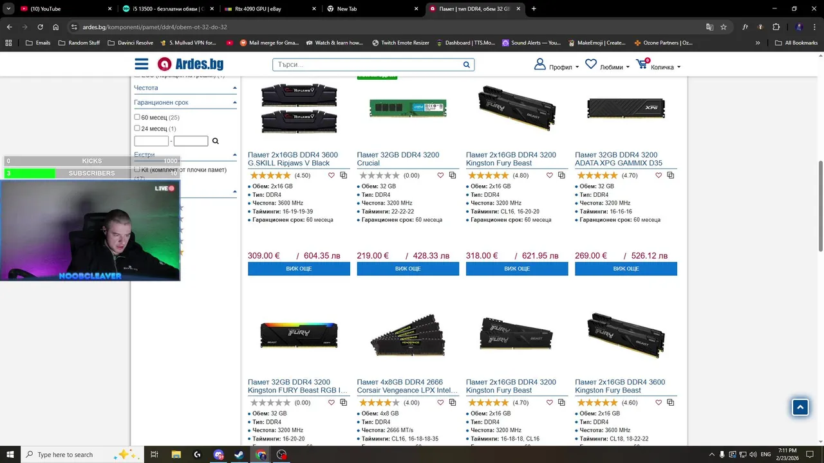The width and height of the screenshot is (824, 463).
Task: Click the Любими heart icon in the header
Action: (x=591, y=64)
